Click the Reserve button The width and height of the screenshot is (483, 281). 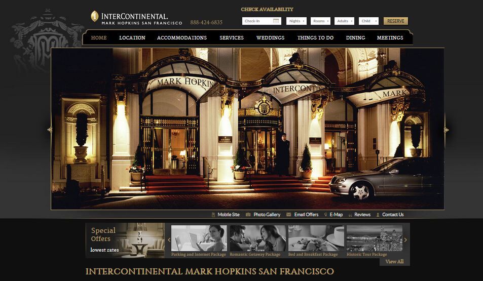396,21
